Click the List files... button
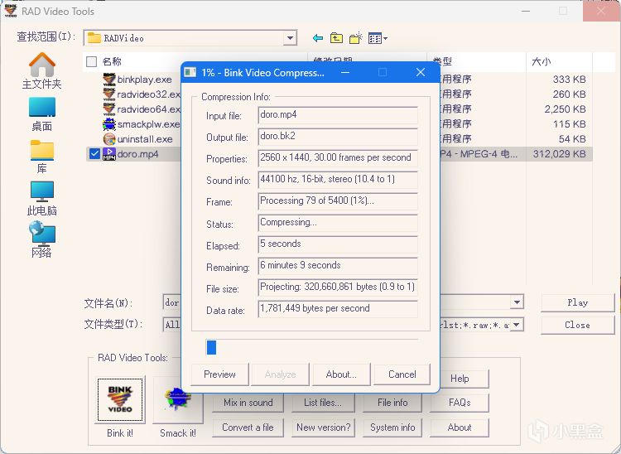Viewport: 621px width, 454px height. 323,403
